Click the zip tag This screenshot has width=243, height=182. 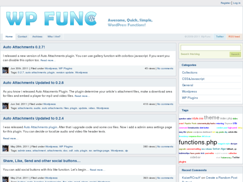126,151
